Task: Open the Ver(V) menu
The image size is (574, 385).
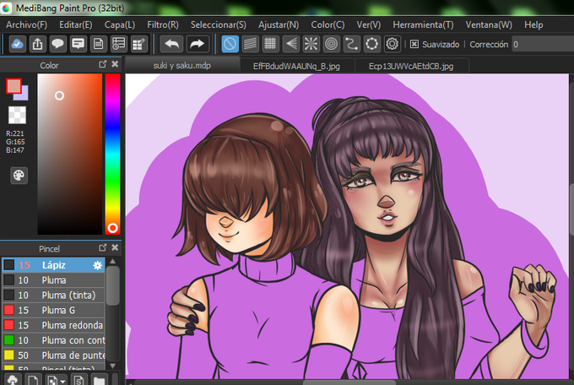Action: 369,24
